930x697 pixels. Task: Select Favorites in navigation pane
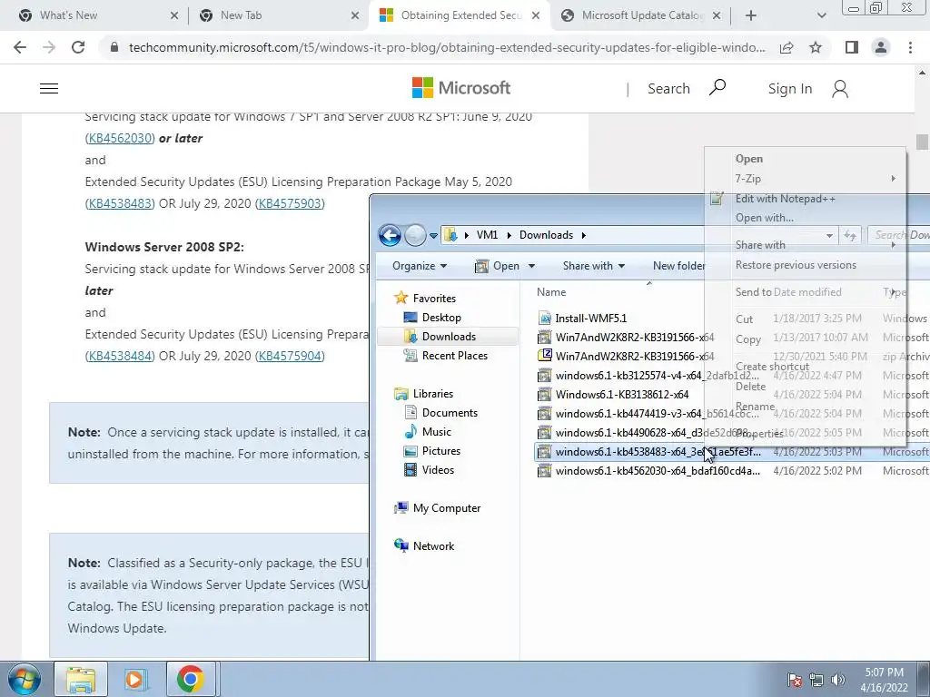pyautogui.click(x=434, y=298)
